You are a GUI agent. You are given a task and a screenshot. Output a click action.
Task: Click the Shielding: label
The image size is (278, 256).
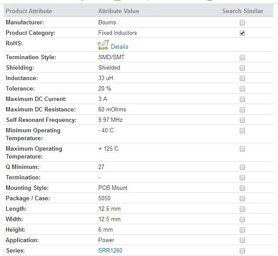tap(20, 68)
